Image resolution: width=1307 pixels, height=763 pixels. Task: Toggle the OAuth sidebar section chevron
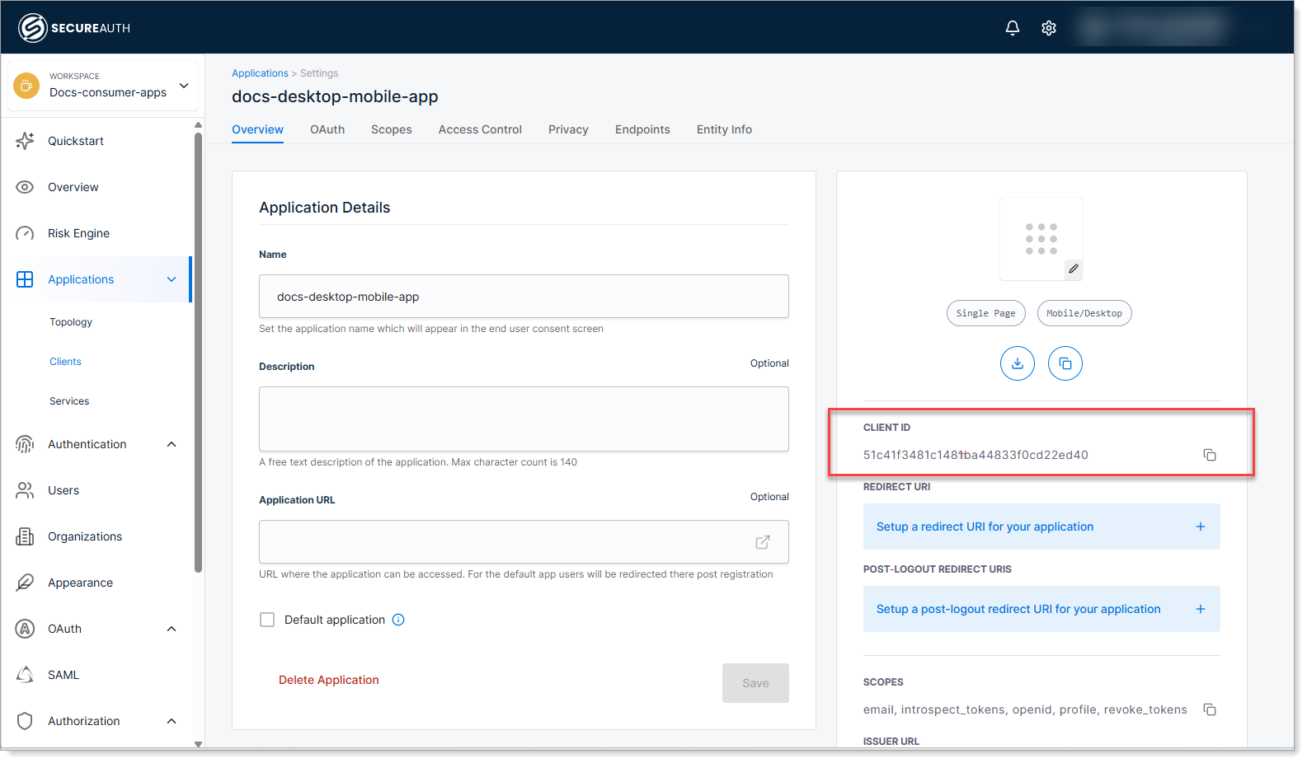click(172, 629)
